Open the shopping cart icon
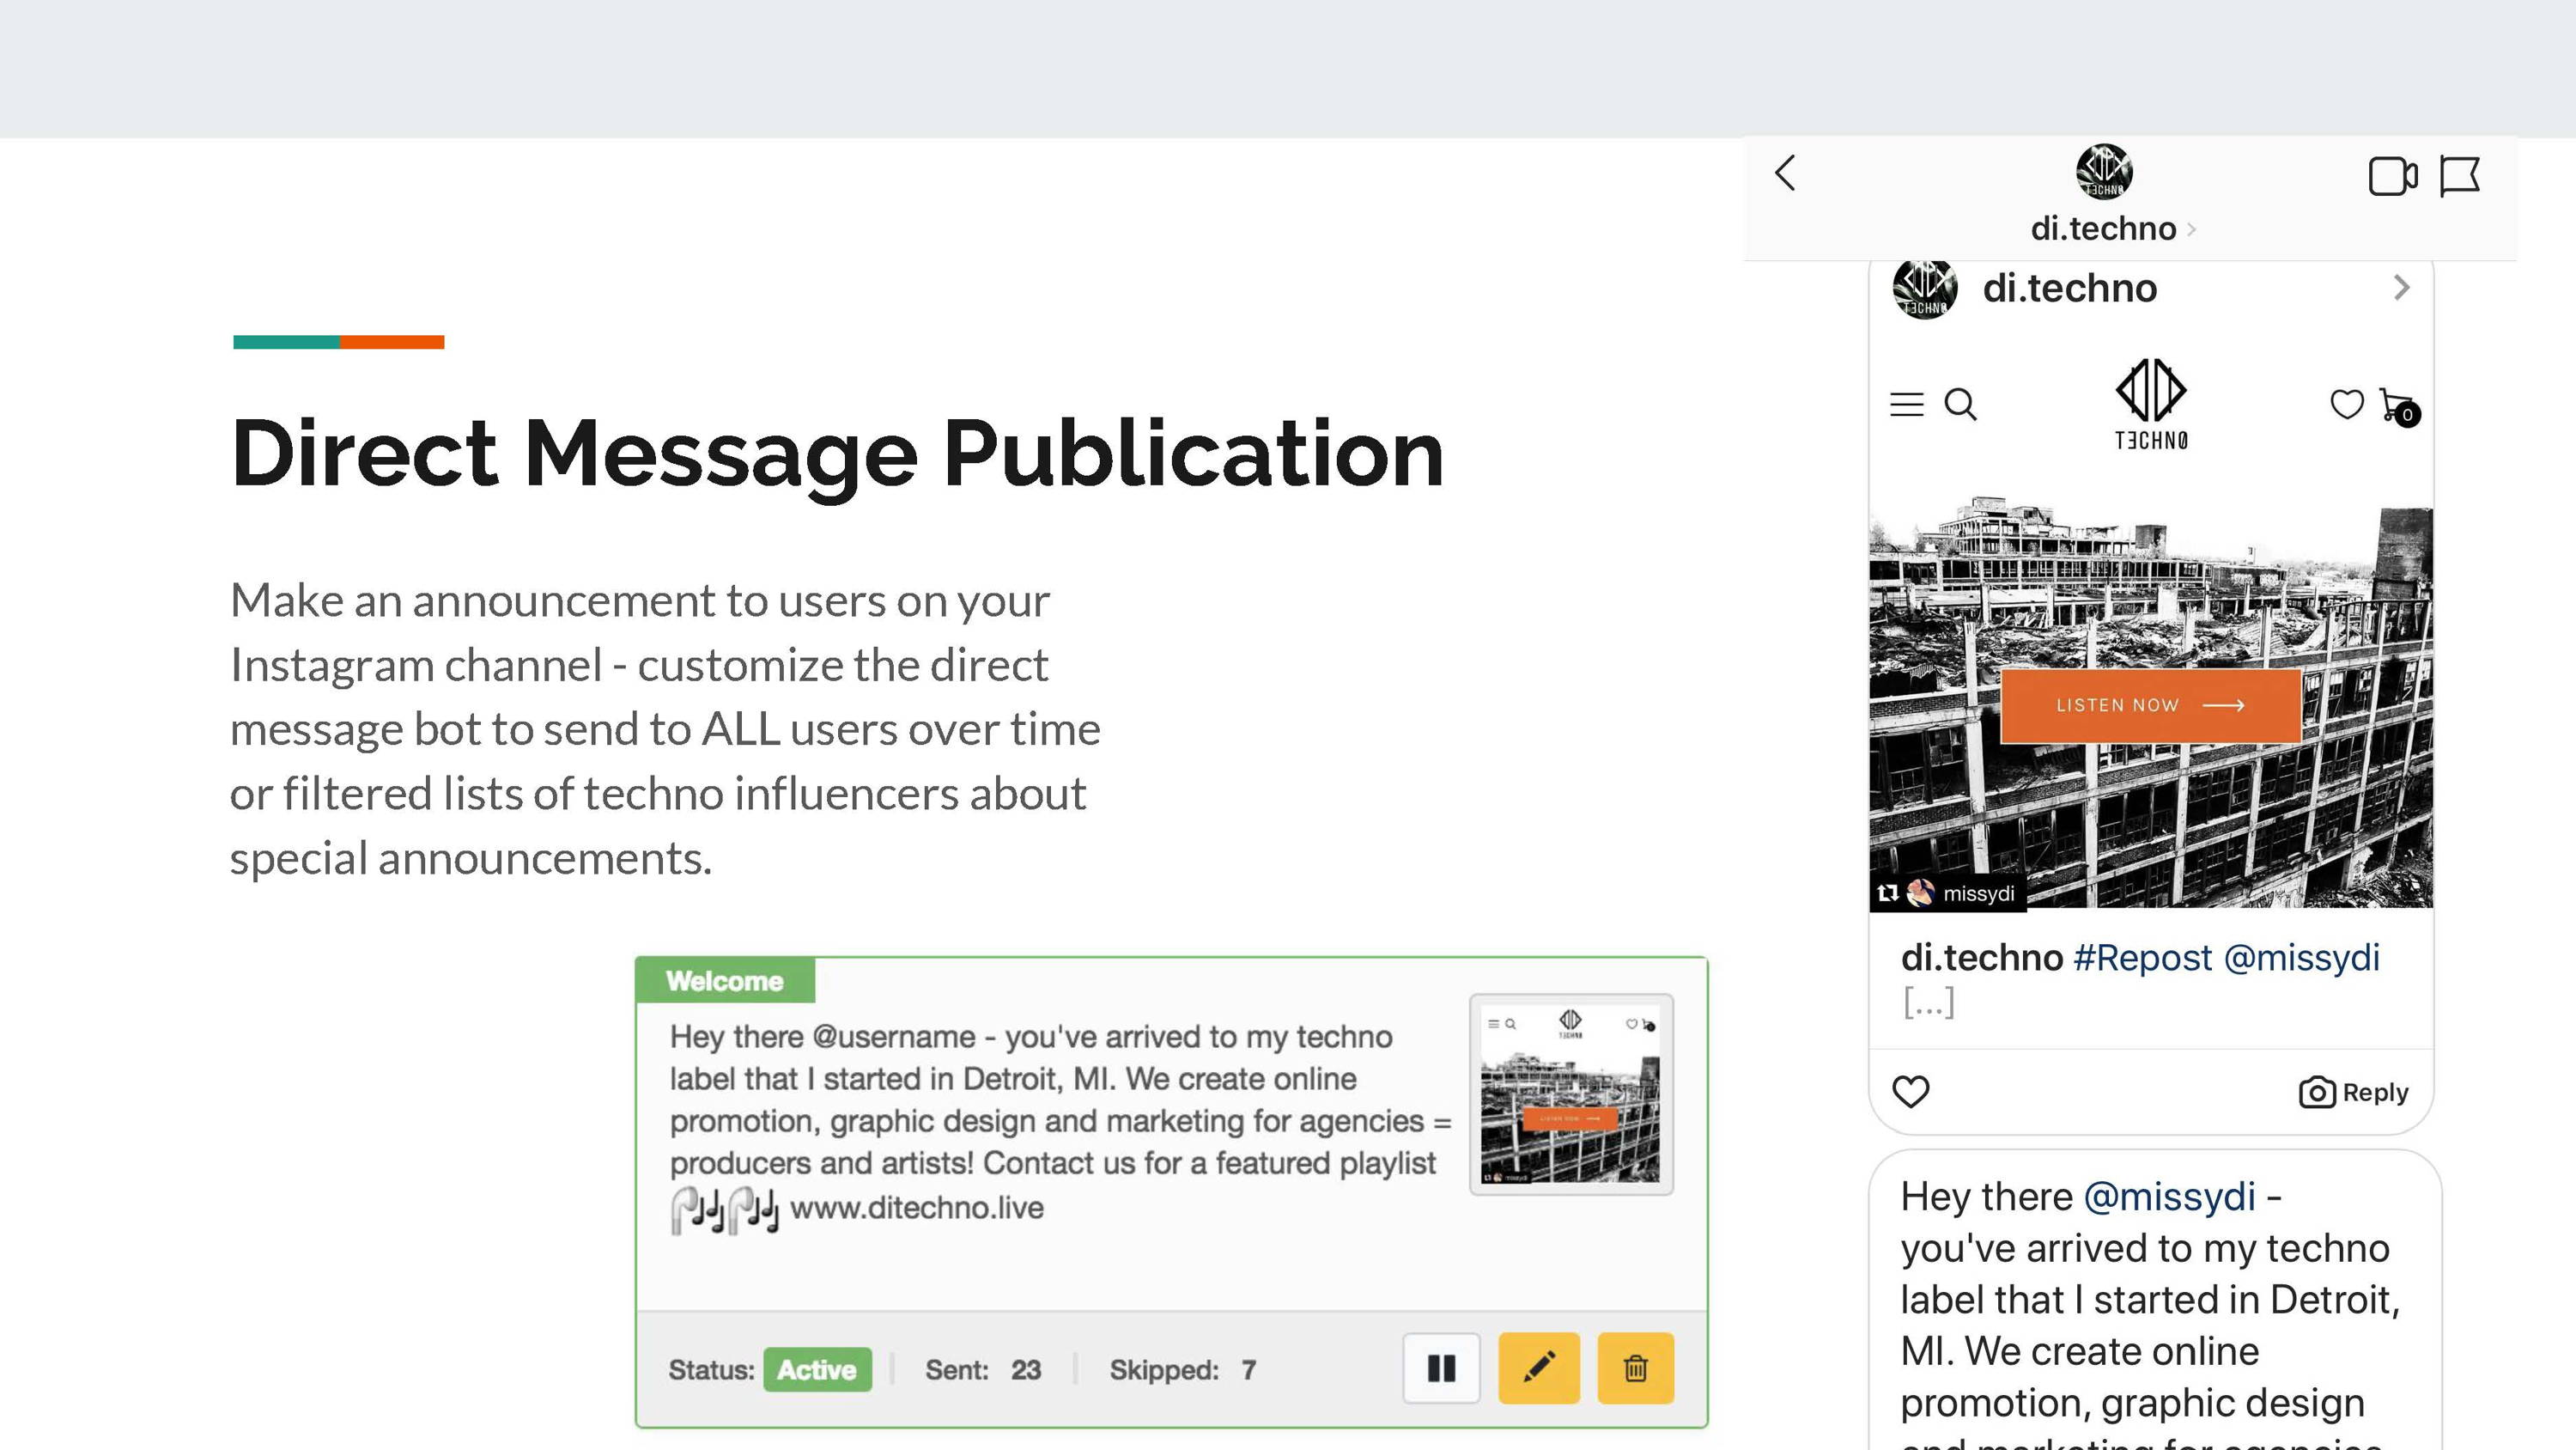The height and width of the screenshot is (1450, 2576). coord(2399,406)
